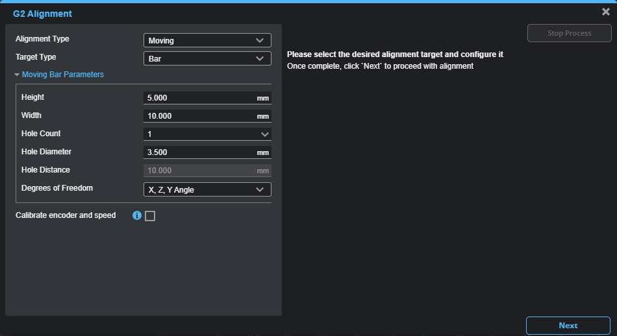Viewport: 617px width, 336px height.
Task: Click the Hole Diameter label
Action: point(46,152)
